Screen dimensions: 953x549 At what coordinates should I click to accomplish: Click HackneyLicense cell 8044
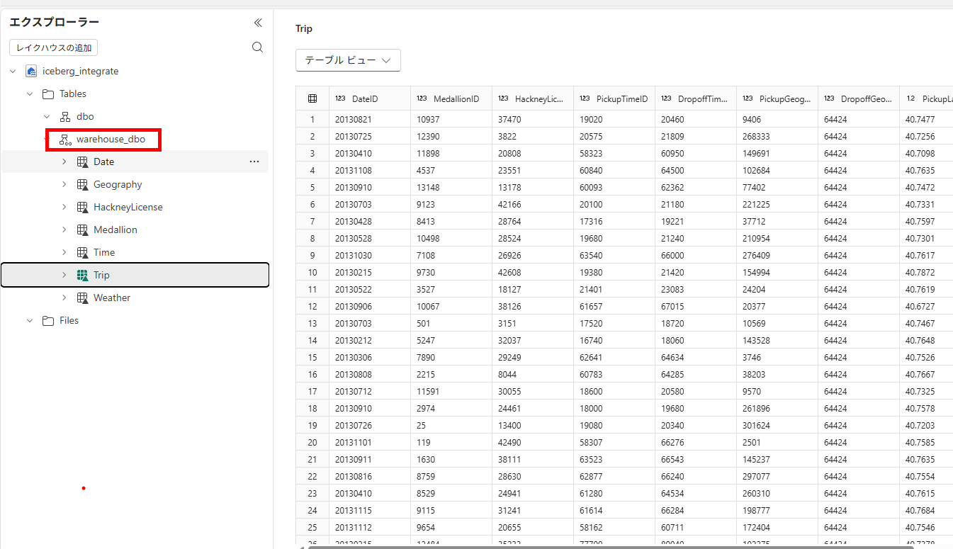[x=533, y=374]
